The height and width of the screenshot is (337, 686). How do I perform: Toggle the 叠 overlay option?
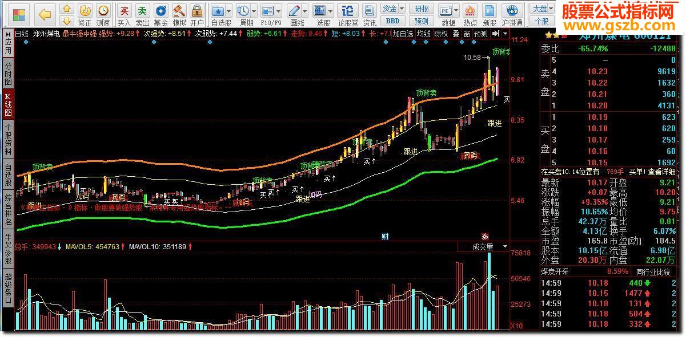tap(456, 34)
